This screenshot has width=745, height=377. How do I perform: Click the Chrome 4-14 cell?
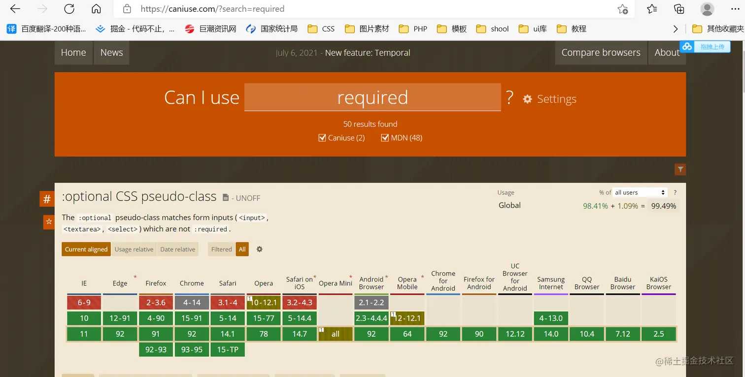(192, 303)
